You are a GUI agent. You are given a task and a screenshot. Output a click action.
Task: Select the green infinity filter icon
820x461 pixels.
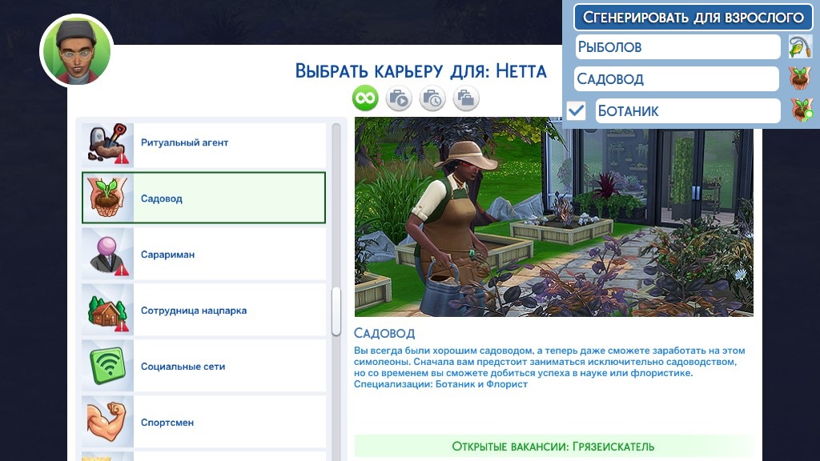[365, 98]
